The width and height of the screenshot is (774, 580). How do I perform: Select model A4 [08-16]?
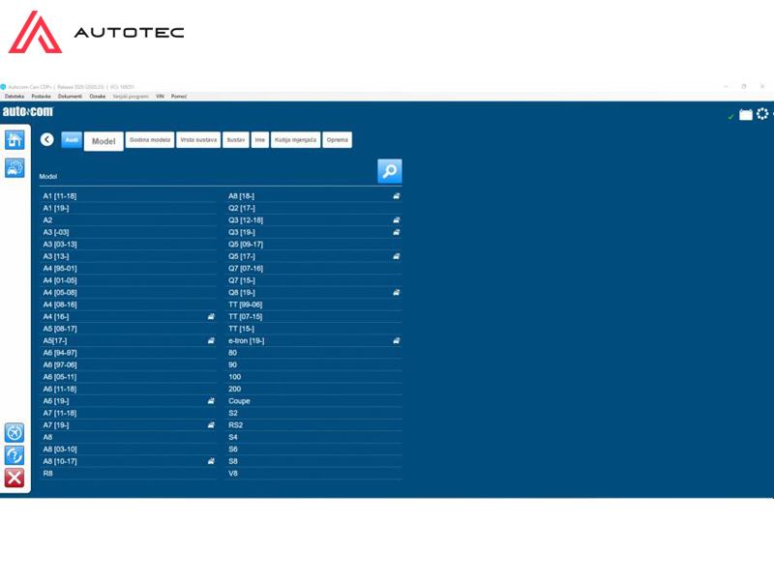(x=129, y=304)
